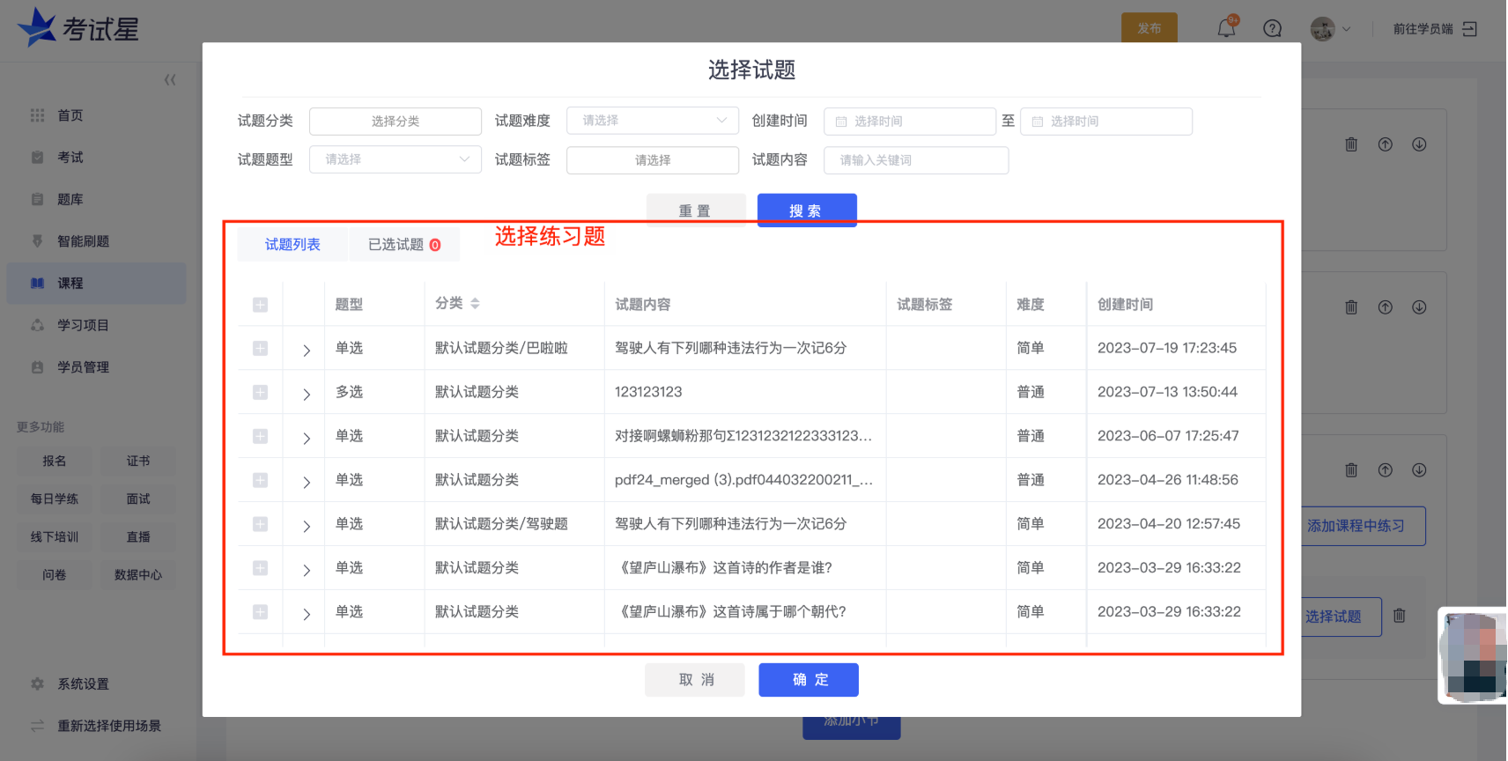1508x761 pixels.
Task: Open the help question mark icon
Action: click(x=1272, y=28)
